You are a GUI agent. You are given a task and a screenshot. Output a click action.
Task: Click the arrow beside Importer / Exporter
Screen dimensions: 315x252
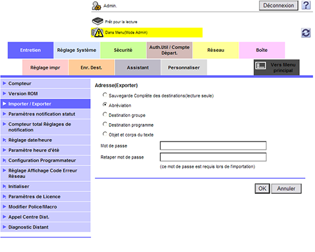[4, 104]
